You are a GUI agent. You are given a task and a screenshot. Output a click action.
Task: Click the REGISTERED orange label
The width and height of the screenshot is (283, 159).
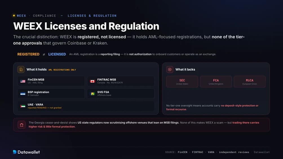(28, 54)
